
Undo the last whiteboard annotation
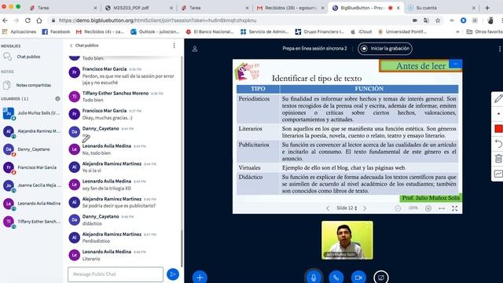[x=498, y=143]
